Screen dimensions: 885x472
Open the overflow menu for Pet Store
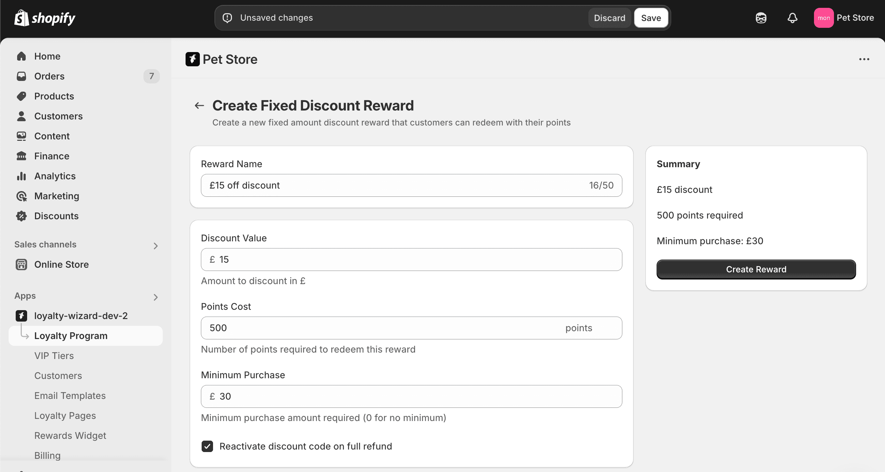pyautogui.click(x=864, y=59)
